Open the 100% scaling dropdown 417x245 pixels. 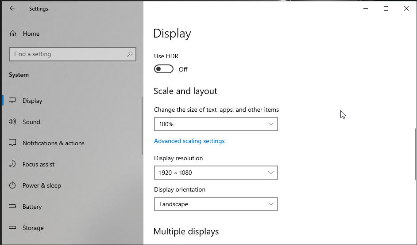pyautogui.click(x=216, y=124)
